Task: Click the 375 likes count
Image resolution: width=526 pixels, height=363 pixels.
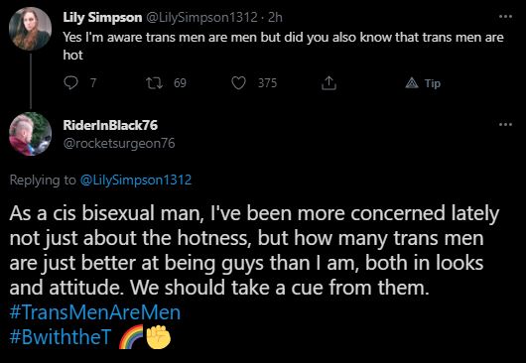Action: [x=267, y=82]
